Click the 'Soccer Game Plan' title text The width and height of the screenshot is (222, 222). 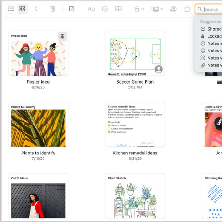135,82
